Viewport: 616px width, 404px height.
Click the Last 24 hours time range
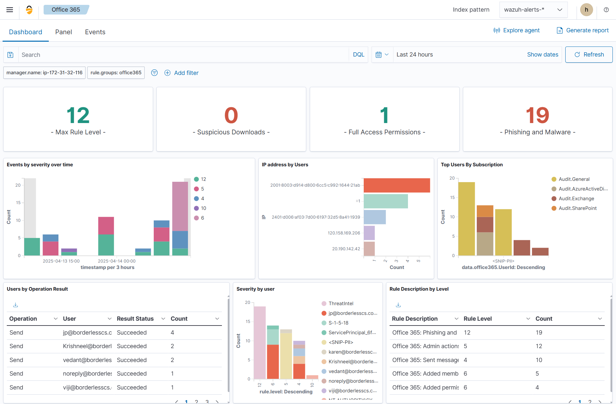tap(415, 55)
